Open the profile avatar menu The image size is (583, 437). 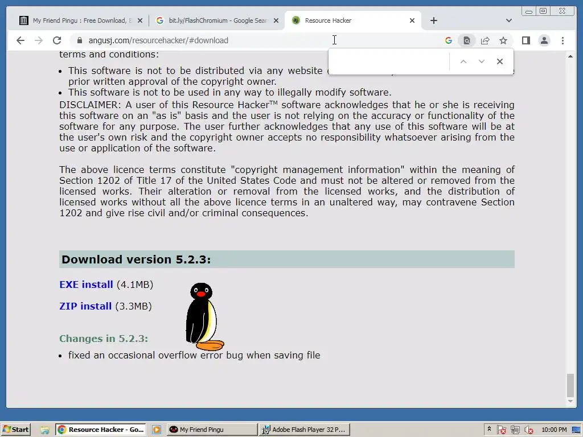pyautogui.click(x=544, y=40)
